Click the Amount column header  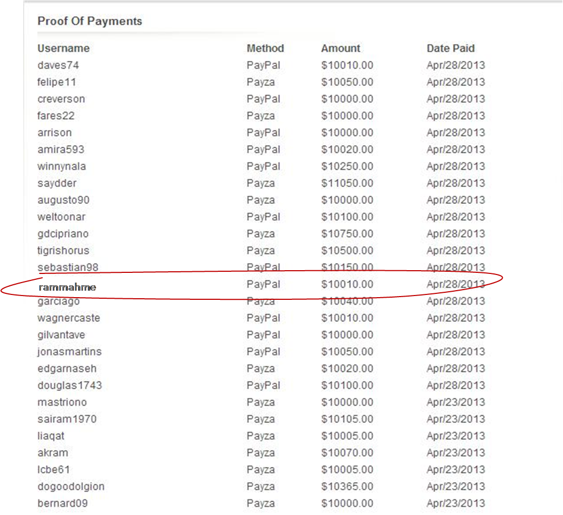click(340, 49)
